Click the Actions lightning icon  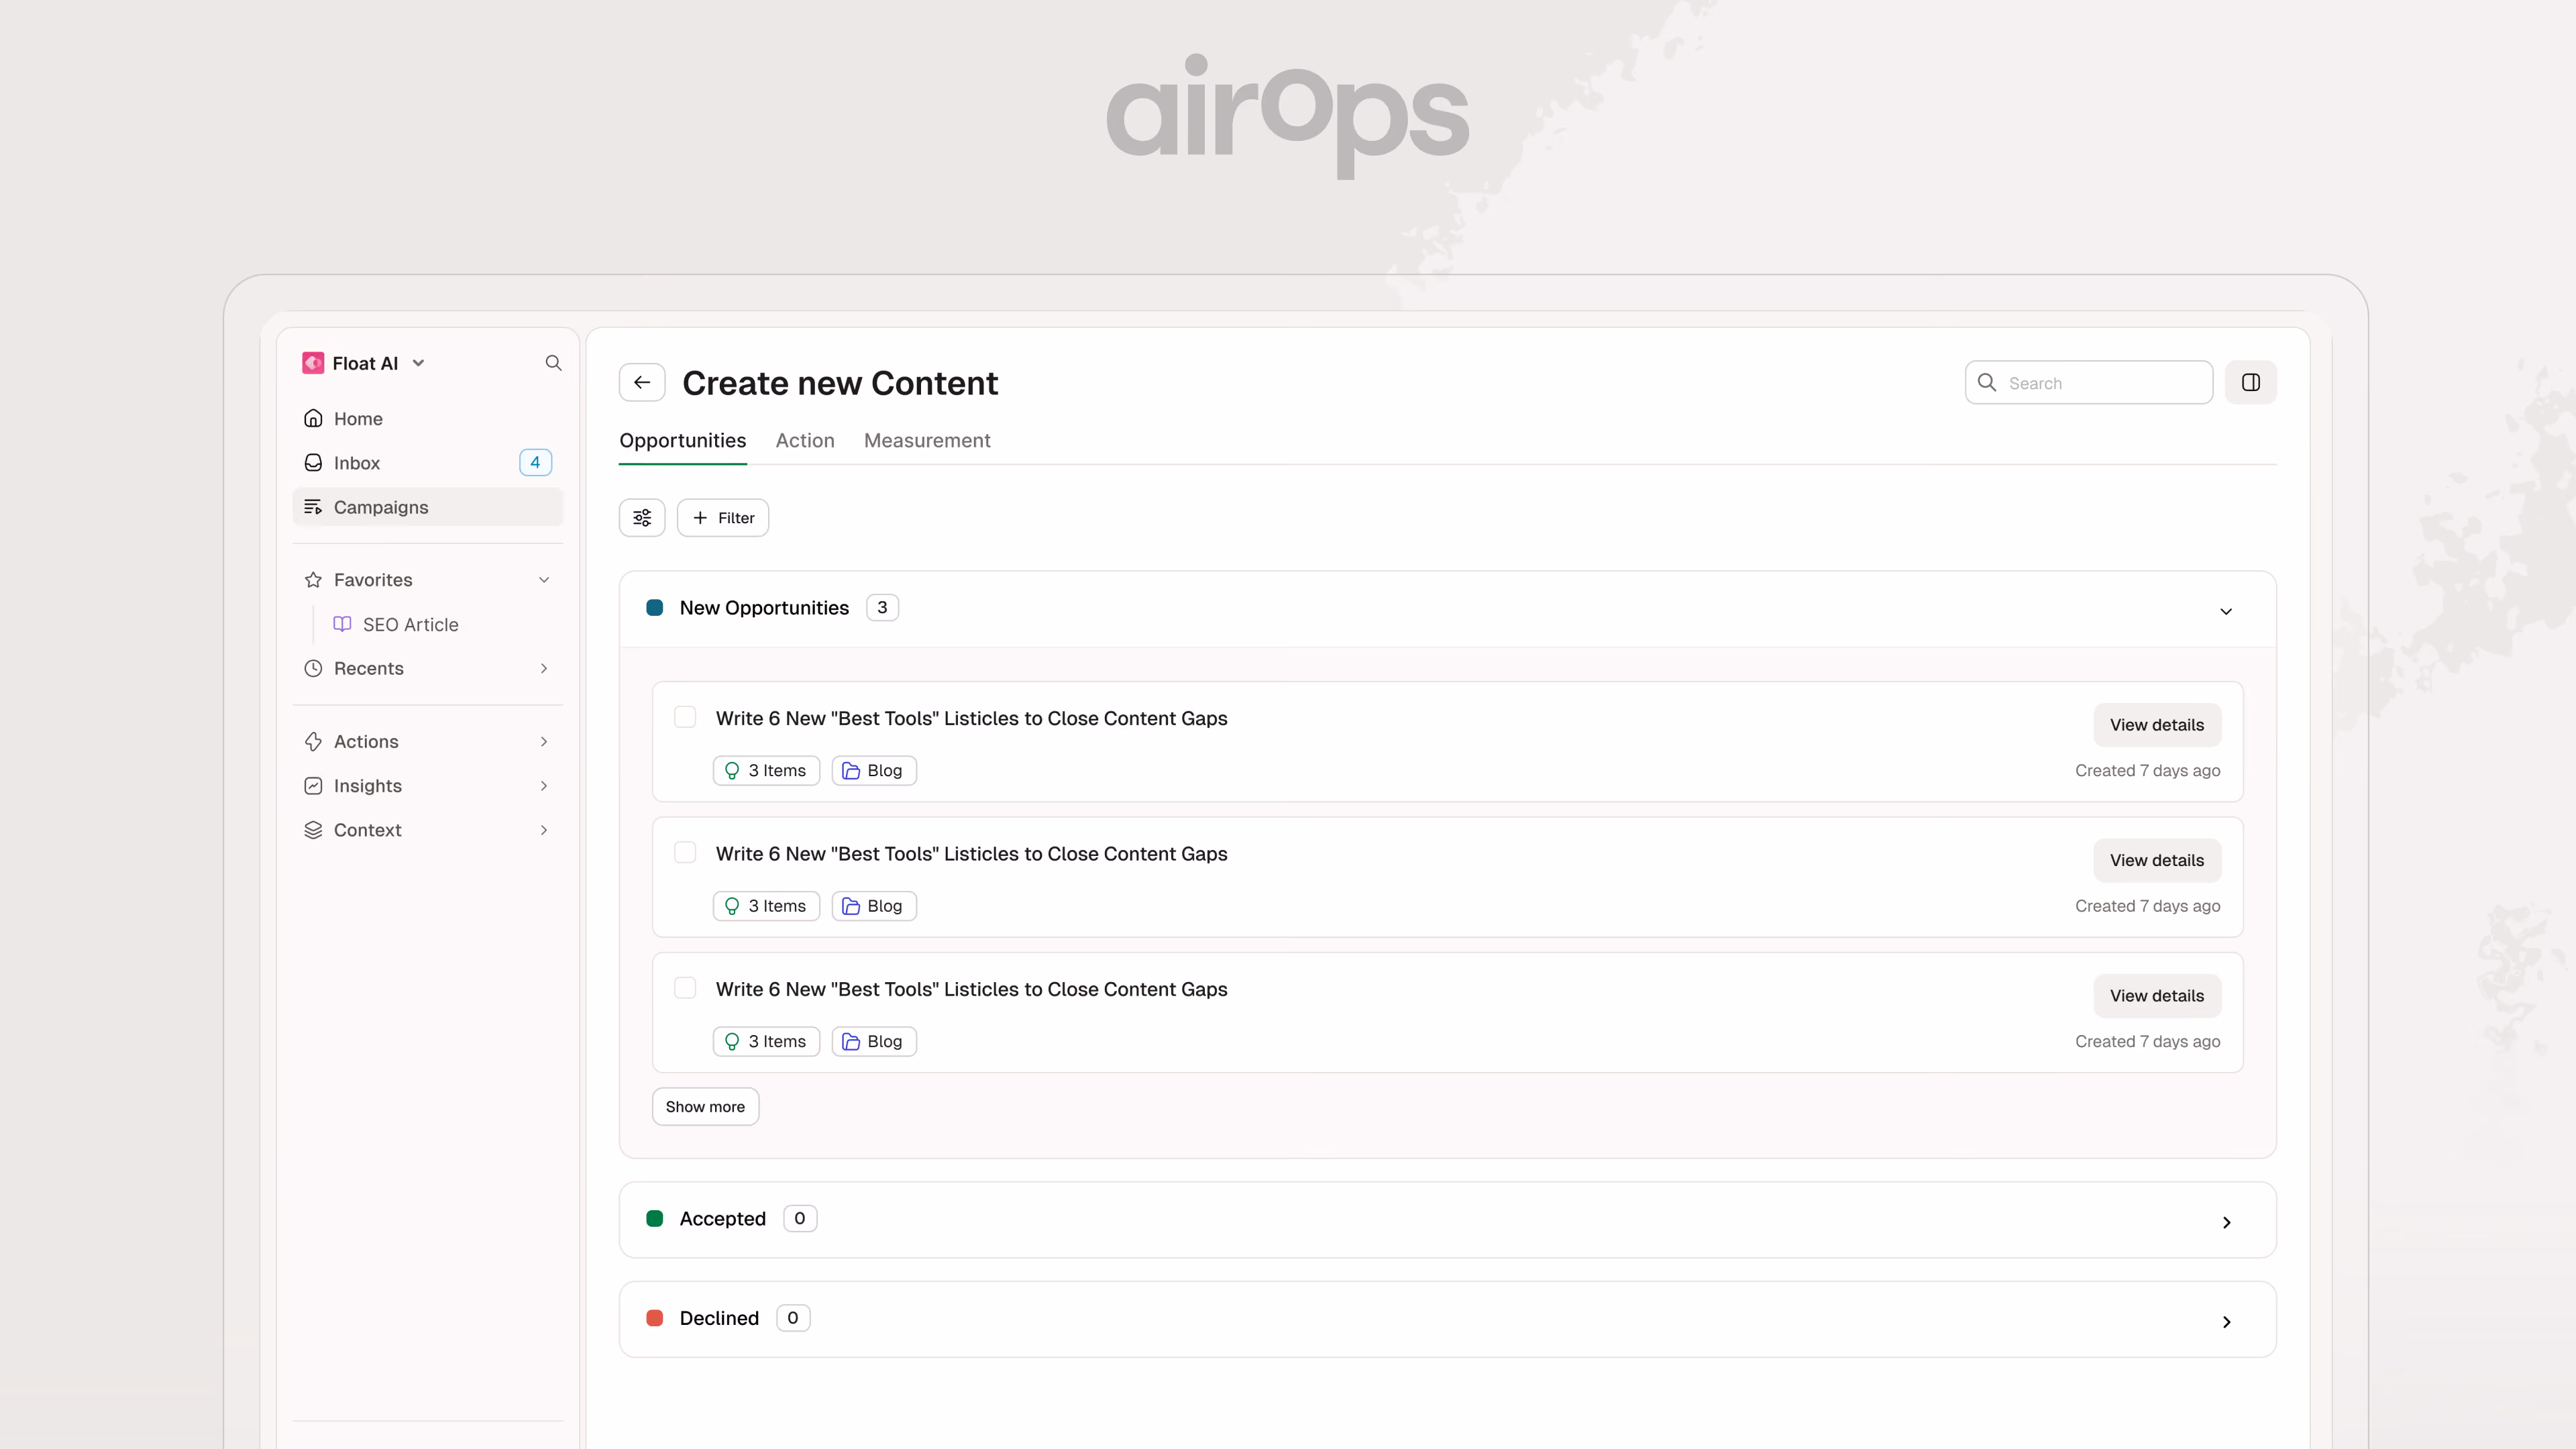[x=313, y=741]
